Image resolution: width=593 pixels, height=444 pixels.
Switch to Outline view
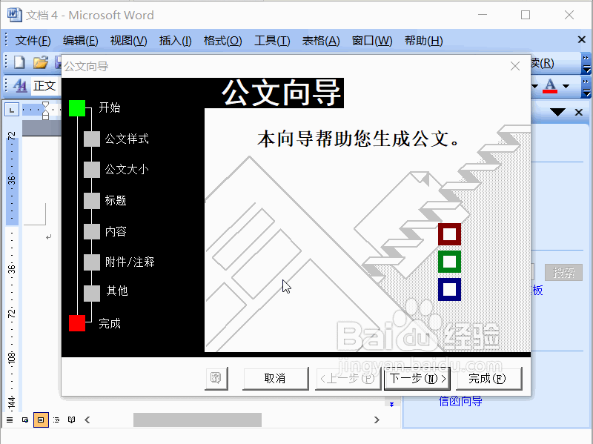(56, 419)
